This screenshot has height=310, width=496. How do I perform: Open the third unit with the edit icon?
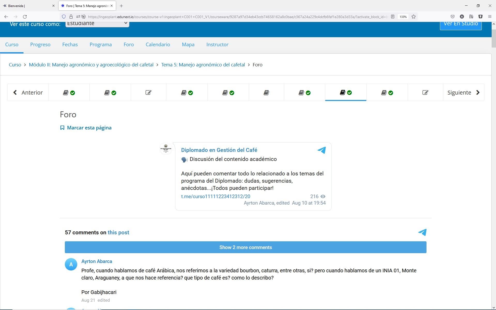point(148,92)
